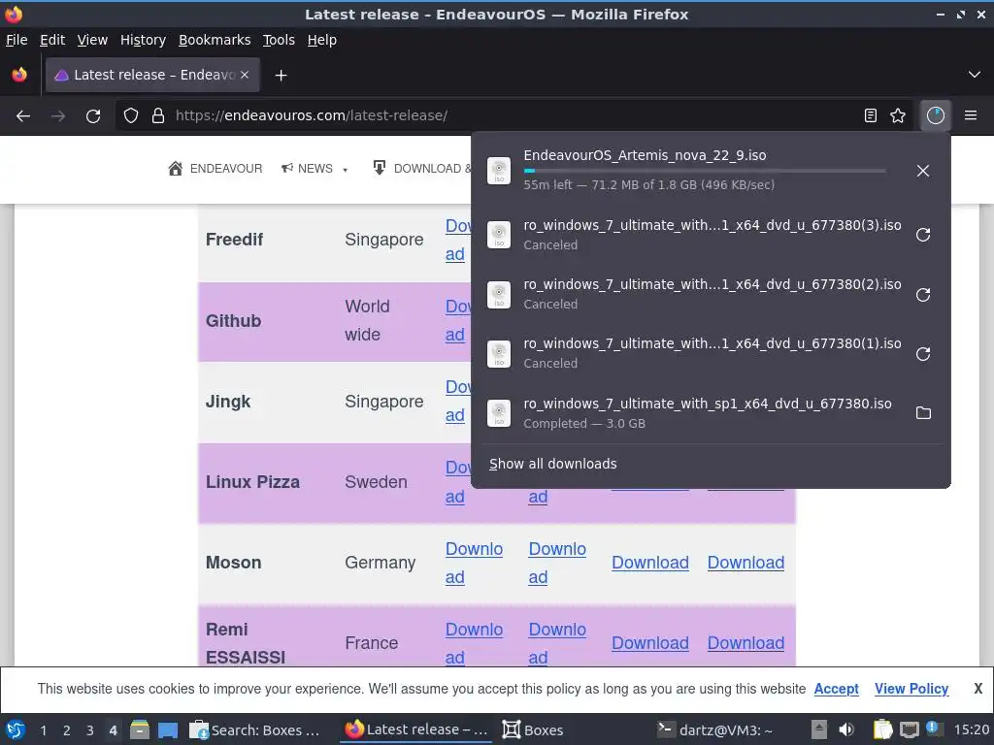
Task: Click third Download link in Remi ESSAISSI row
Action: [x=649, y=643]
